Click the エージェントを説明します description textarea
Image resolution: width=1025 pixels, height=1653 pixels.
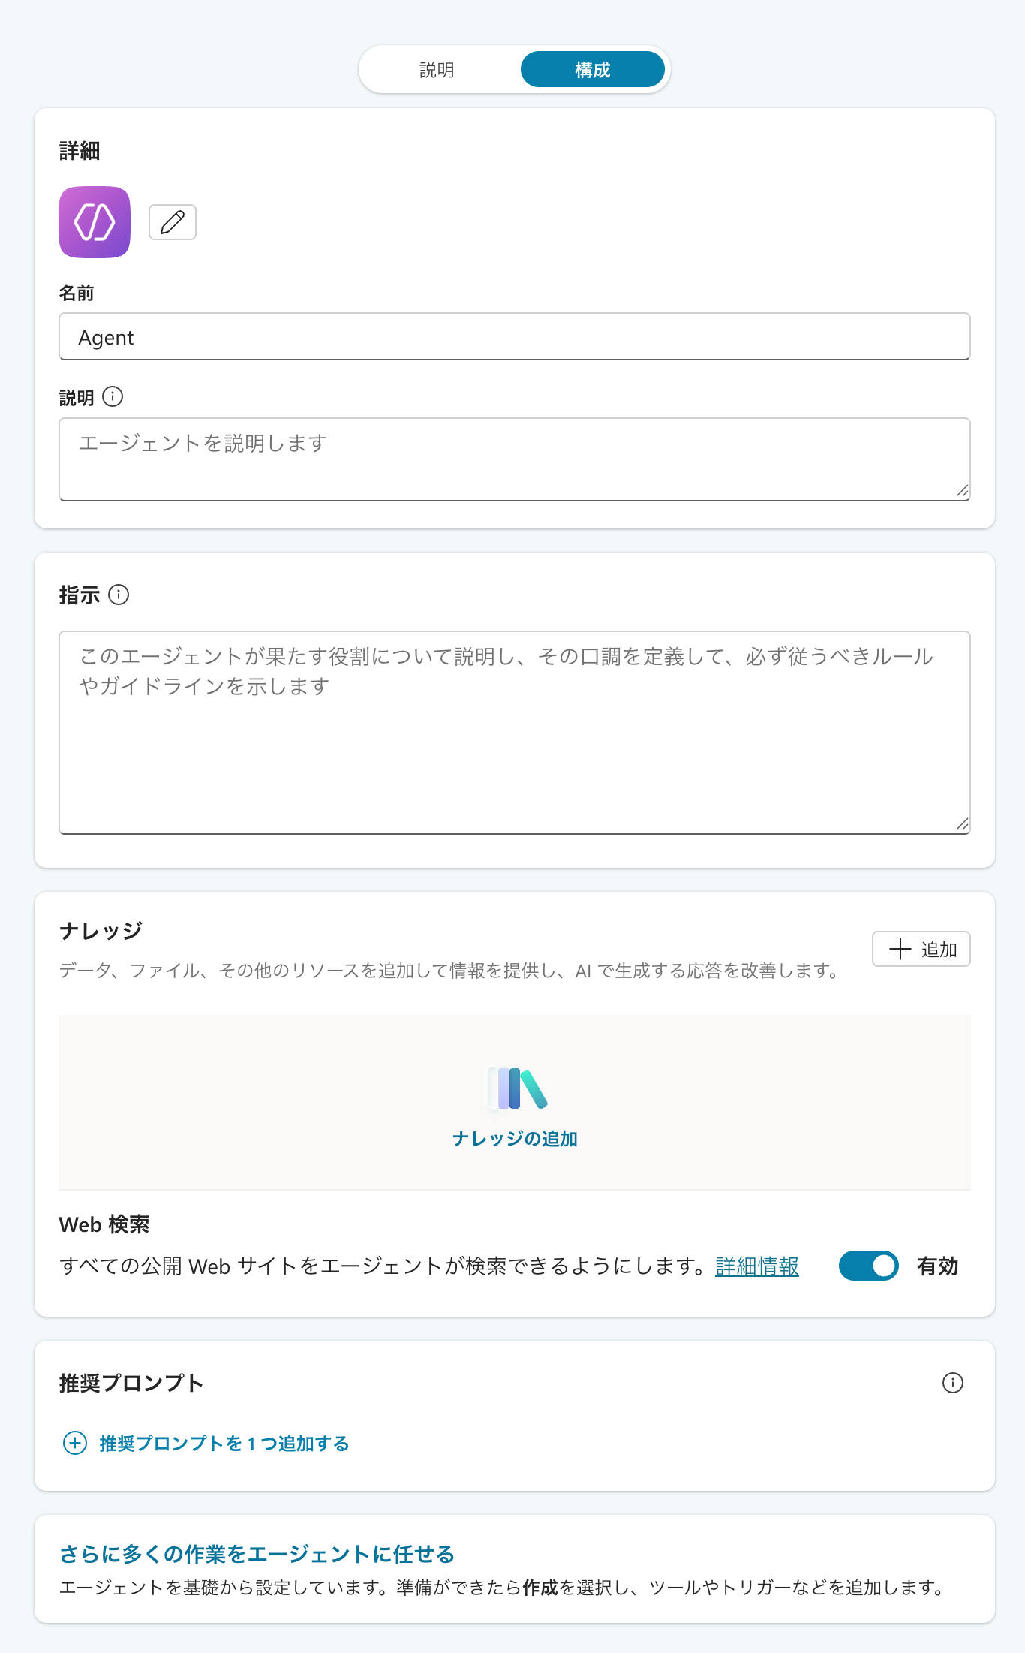click(515, 459)
